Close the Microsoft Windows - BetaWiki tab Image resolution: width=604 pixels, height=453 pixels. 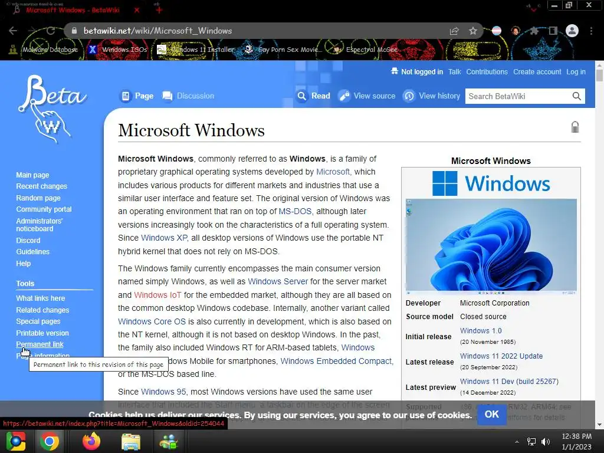137,10
